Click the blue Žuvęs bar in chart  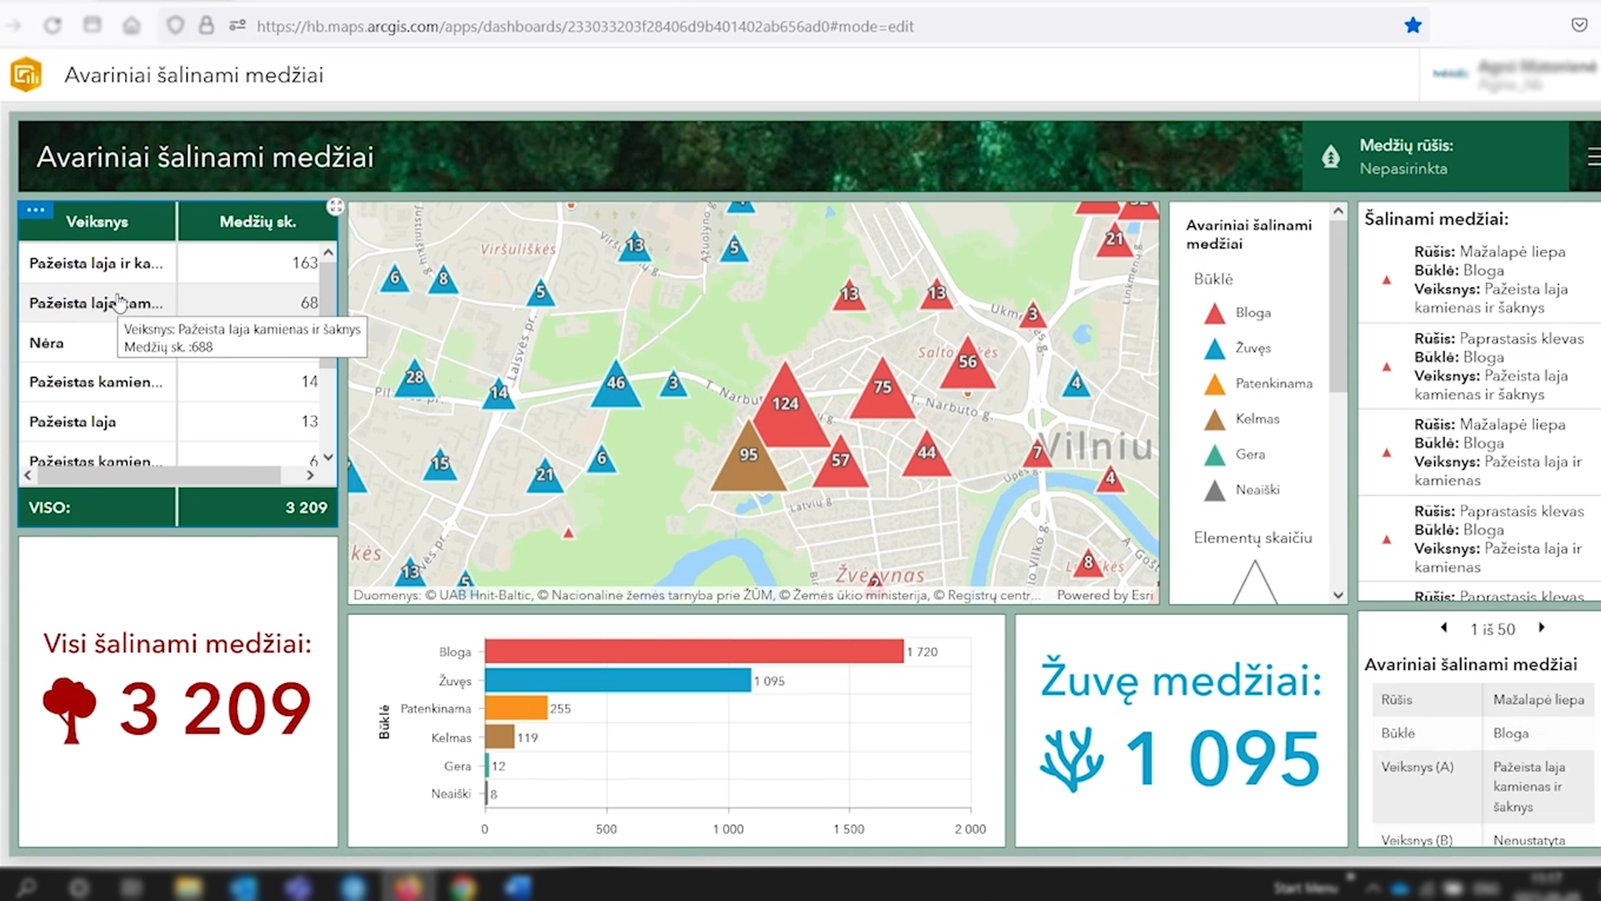[x=617, y=681]
